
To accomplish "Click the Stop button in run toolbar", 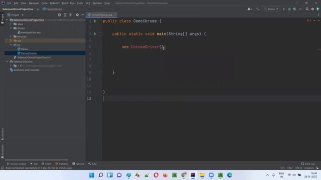I will tap(300, 9).
